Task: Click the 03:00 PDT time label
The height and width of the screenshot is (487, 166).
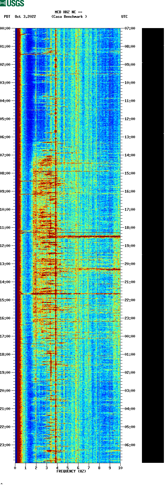Action: 5,83
